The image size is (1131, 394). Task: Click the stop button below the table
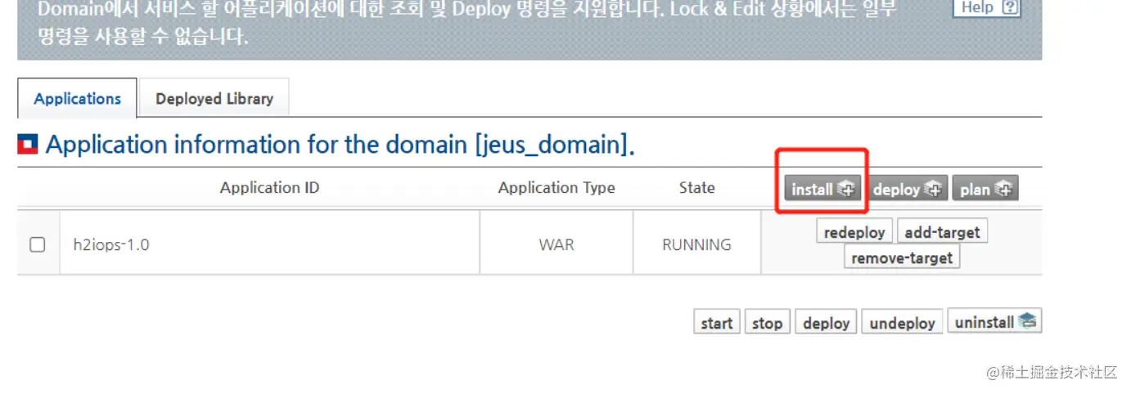click(x=767, y=322)
